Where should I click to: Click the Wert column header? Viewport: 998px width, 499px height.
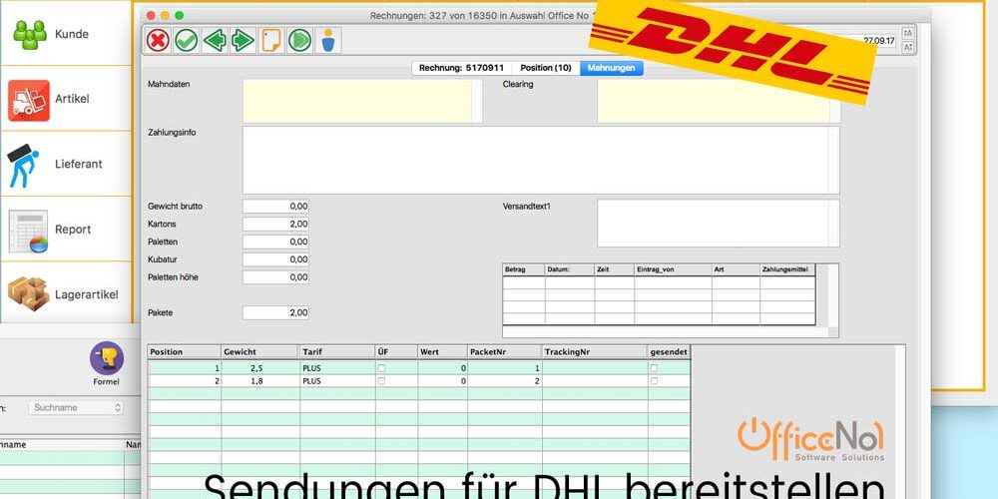[x=442, y=352]
